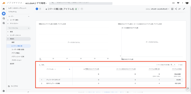Open the Reports icon in the left rail
191x94 pixels.
[x=4, y=14]
